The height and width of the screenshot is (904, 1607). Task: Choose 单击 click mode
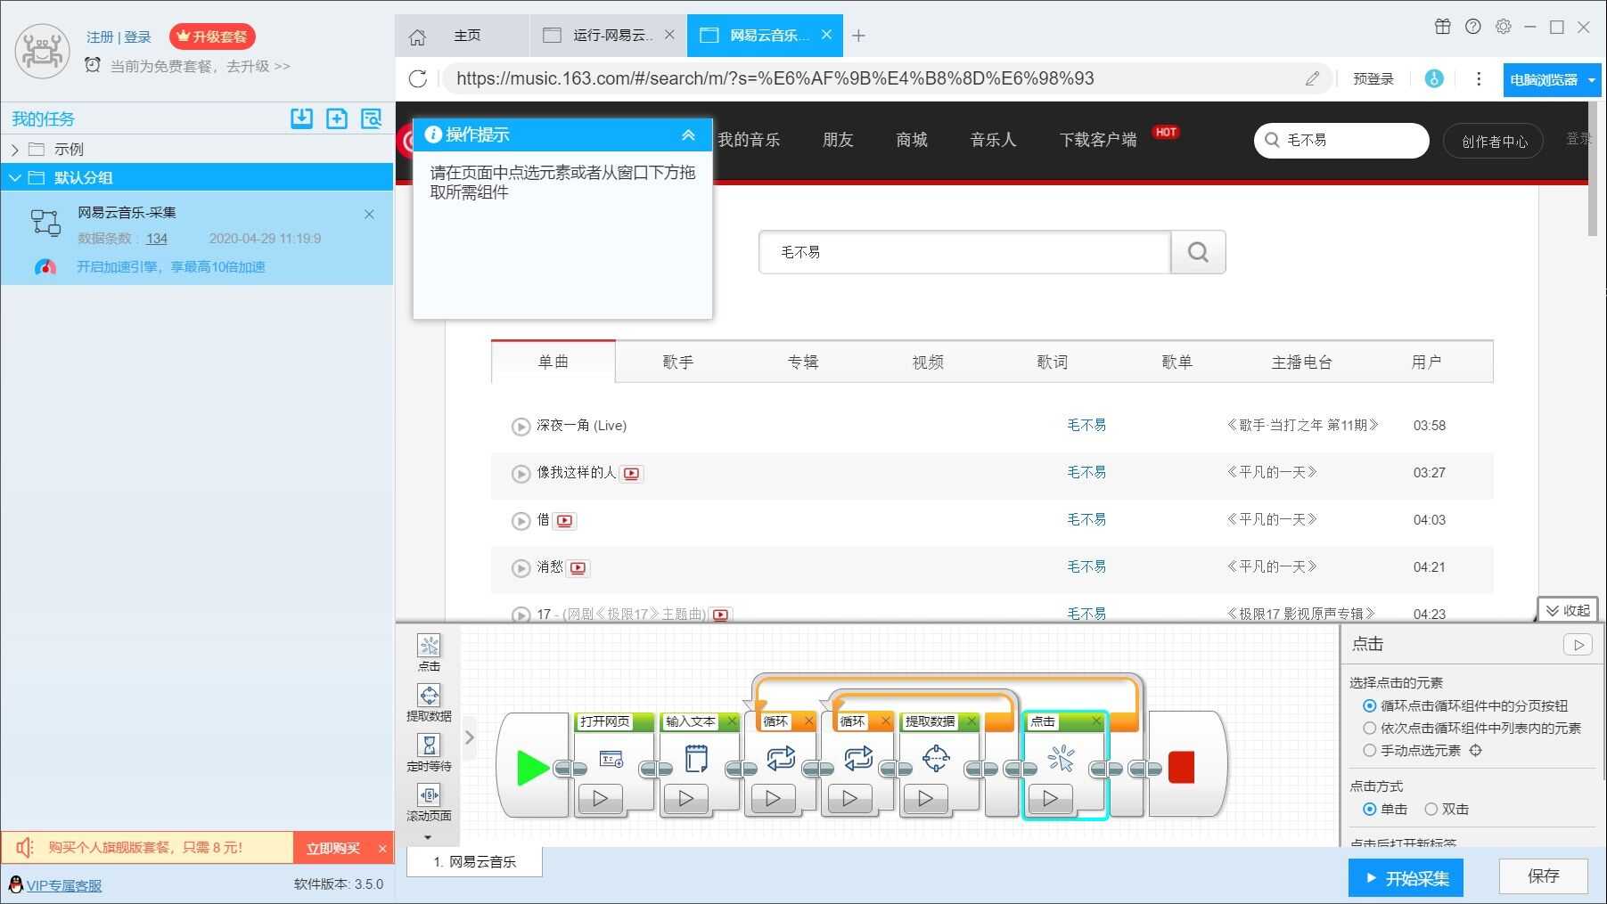tap(1369, 810)
